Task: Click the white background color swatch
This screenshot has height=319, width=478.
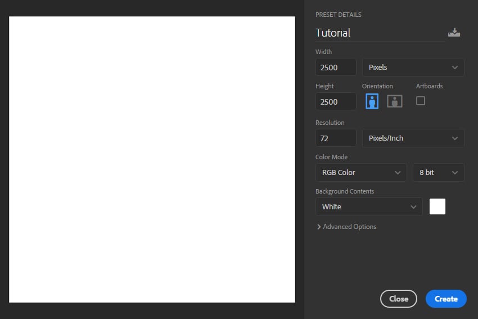Action: 438,206
